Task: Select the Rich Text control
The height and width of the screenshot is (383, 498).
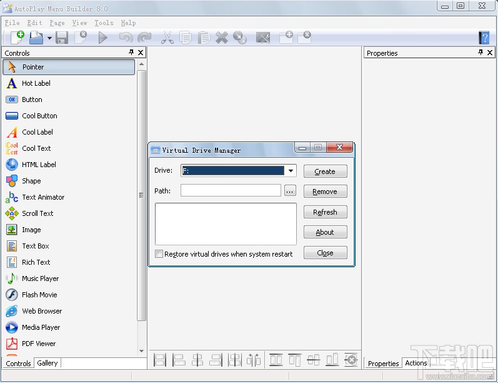Action: pyautogui.click(x=69, y=262)
